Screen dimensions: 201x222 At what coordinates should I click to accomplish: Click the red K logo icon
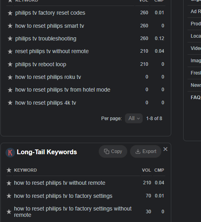point(10,153)
